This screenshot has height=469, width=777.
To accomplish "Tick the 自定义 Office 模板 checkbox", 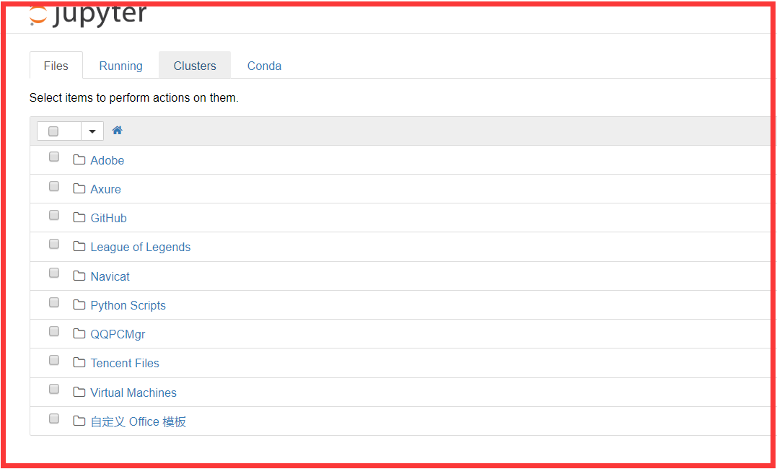I will [54, 418].
